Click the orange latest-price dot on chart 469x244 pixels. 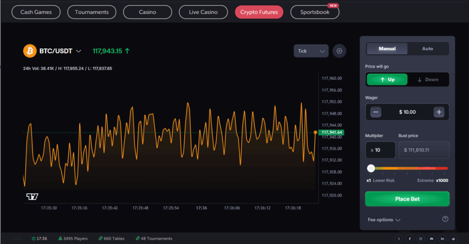coord(315,133)
